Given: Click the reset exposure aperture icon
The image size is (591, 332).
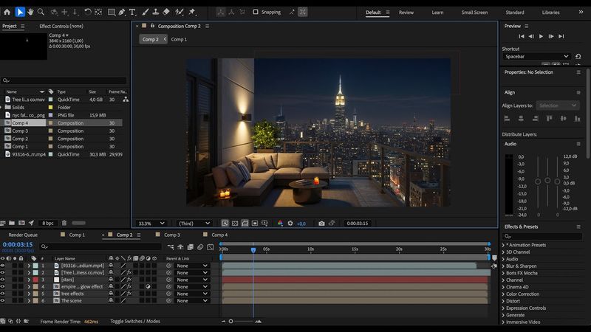Looking at the screenshot, I should click(290, 224).
